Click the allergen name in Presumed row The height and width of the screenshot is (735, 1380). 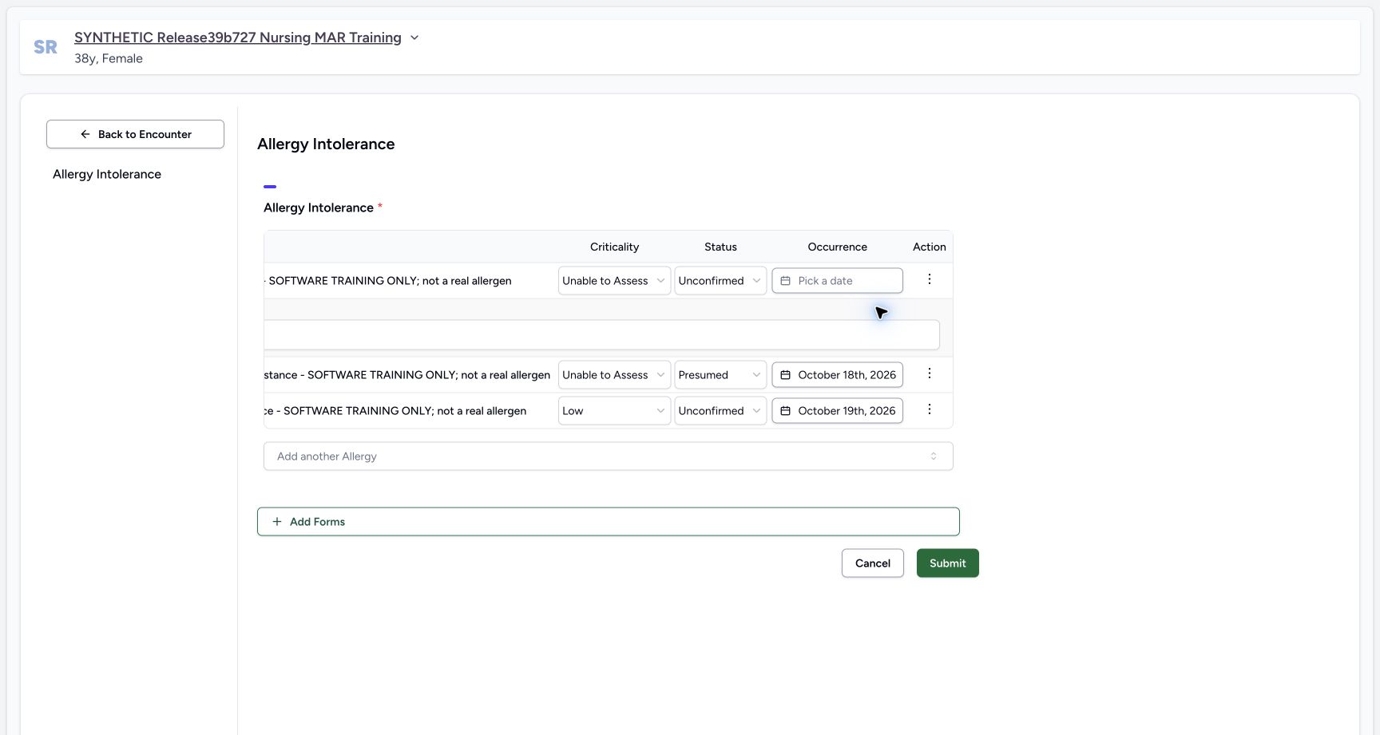pos(407,375)
